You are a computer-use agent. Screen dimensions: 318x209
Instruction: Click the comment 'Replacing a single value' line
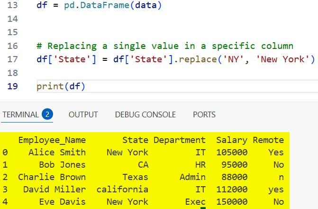tap(165, 46)
